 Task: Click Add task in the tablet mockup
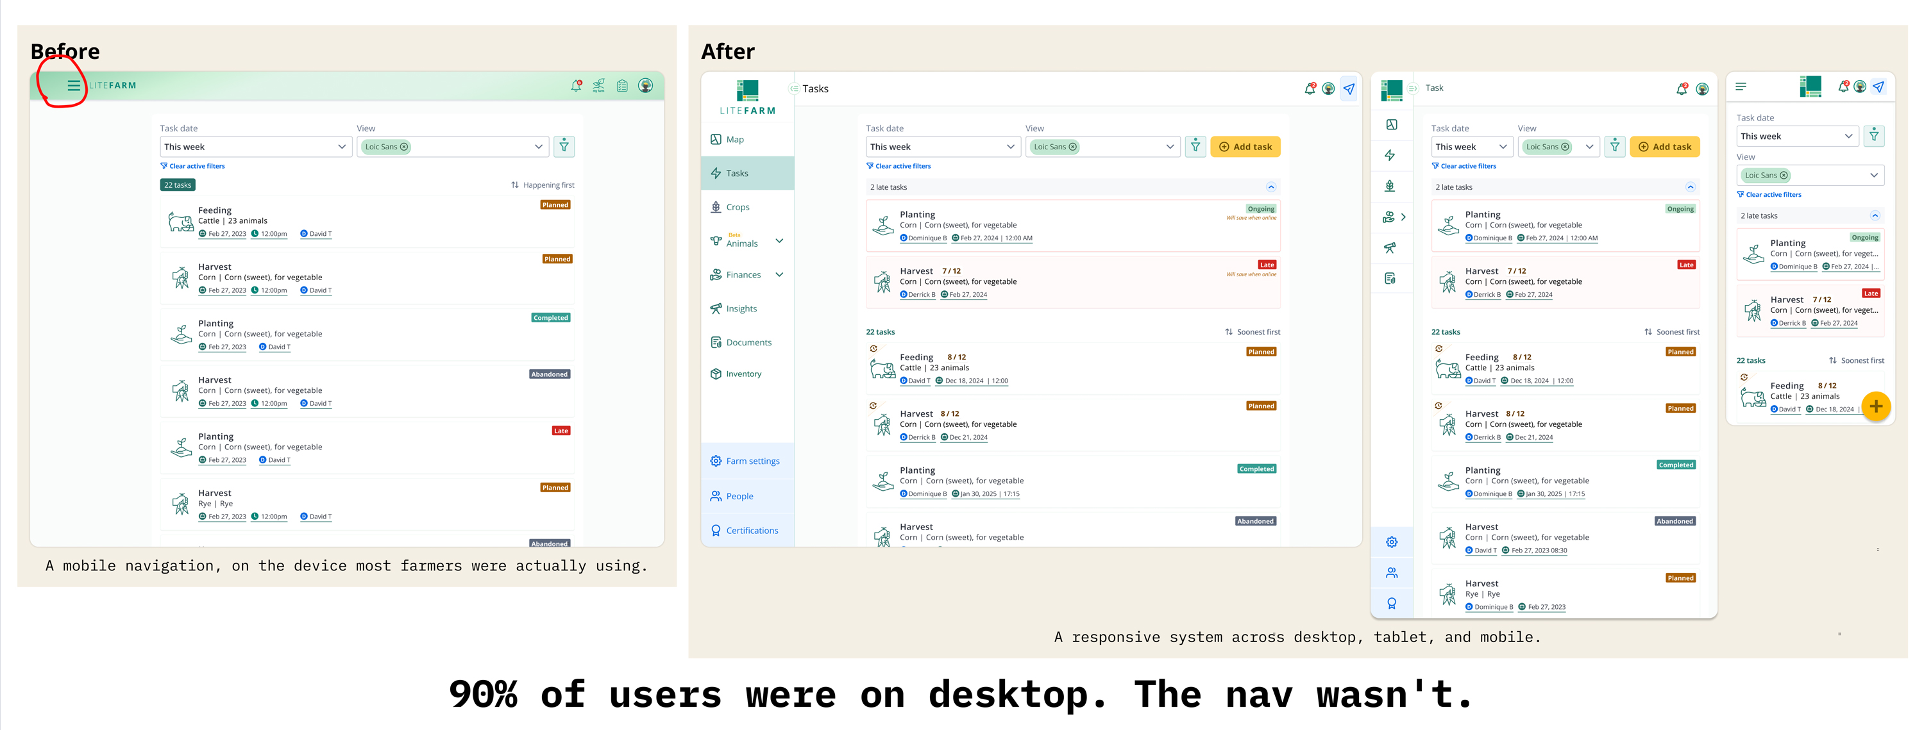[1664, 146]
